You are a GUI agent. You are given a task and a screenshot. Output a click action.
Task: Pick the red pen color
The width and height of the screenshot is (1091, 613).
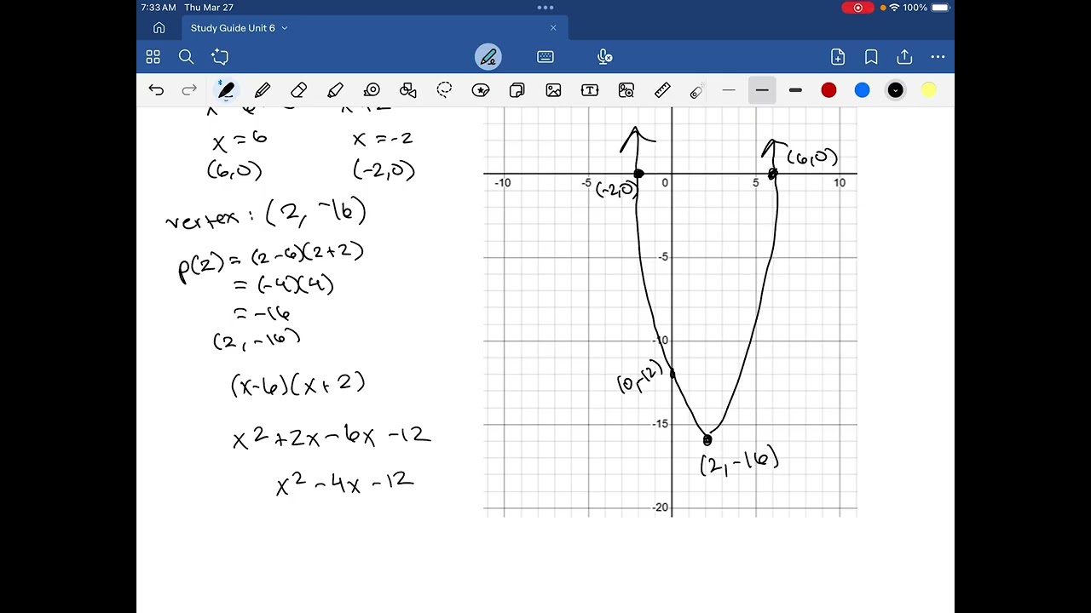point(828,90)
